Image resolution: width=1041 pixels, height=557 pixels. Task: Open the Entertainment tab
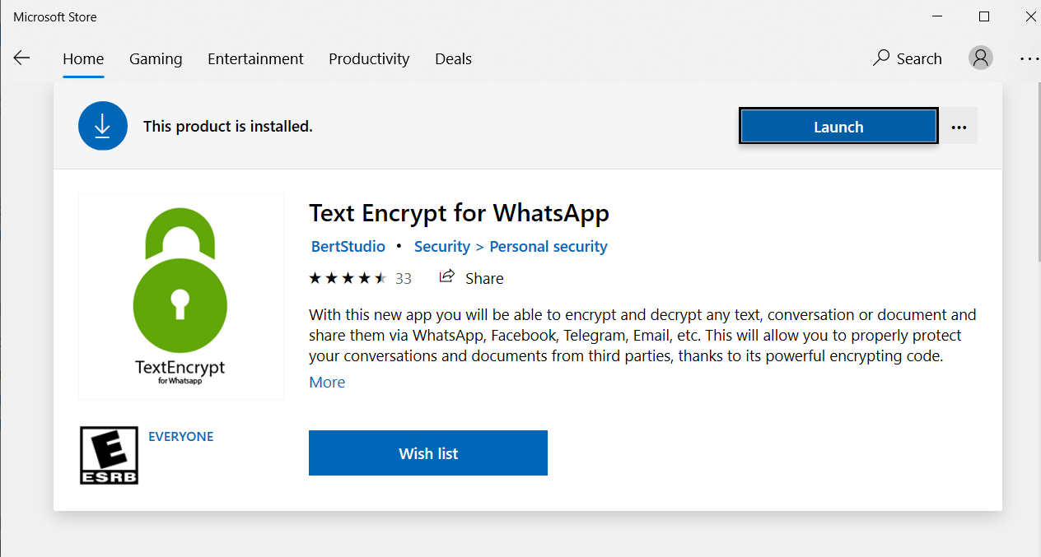pyautogui.click(x=255, y=59)
